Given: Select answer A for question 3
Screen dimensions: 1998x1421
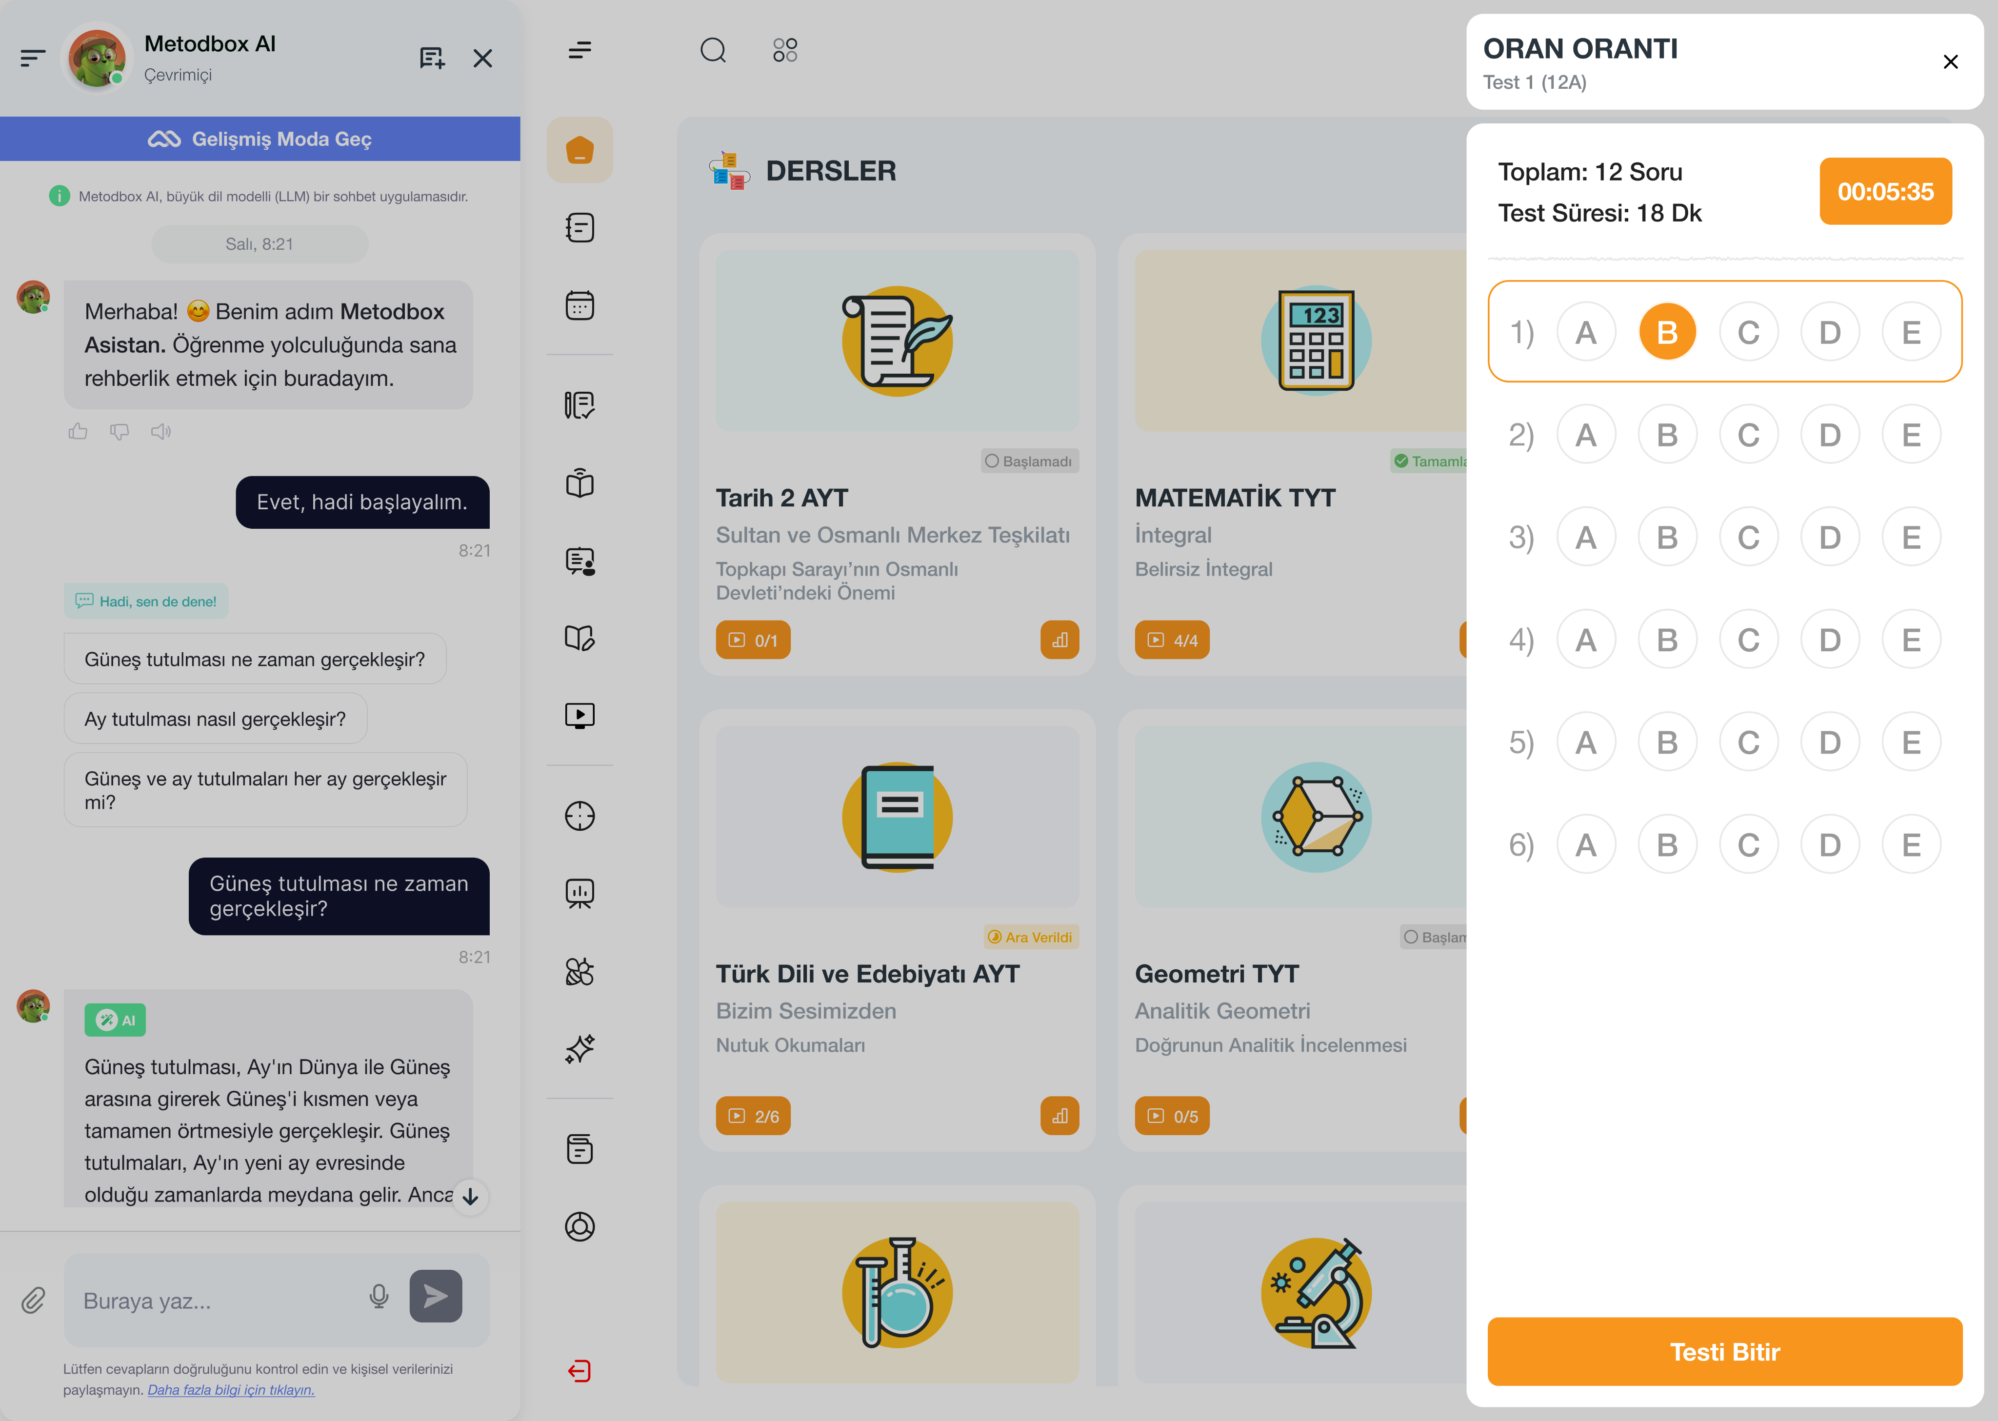Looking at the screenshot, I should coord(1586,537).
